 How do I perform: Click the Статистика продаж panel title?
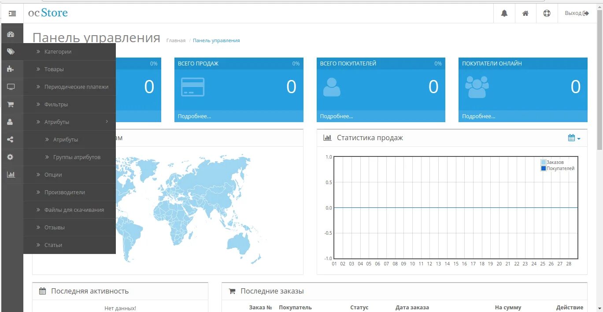pos(370,138)
